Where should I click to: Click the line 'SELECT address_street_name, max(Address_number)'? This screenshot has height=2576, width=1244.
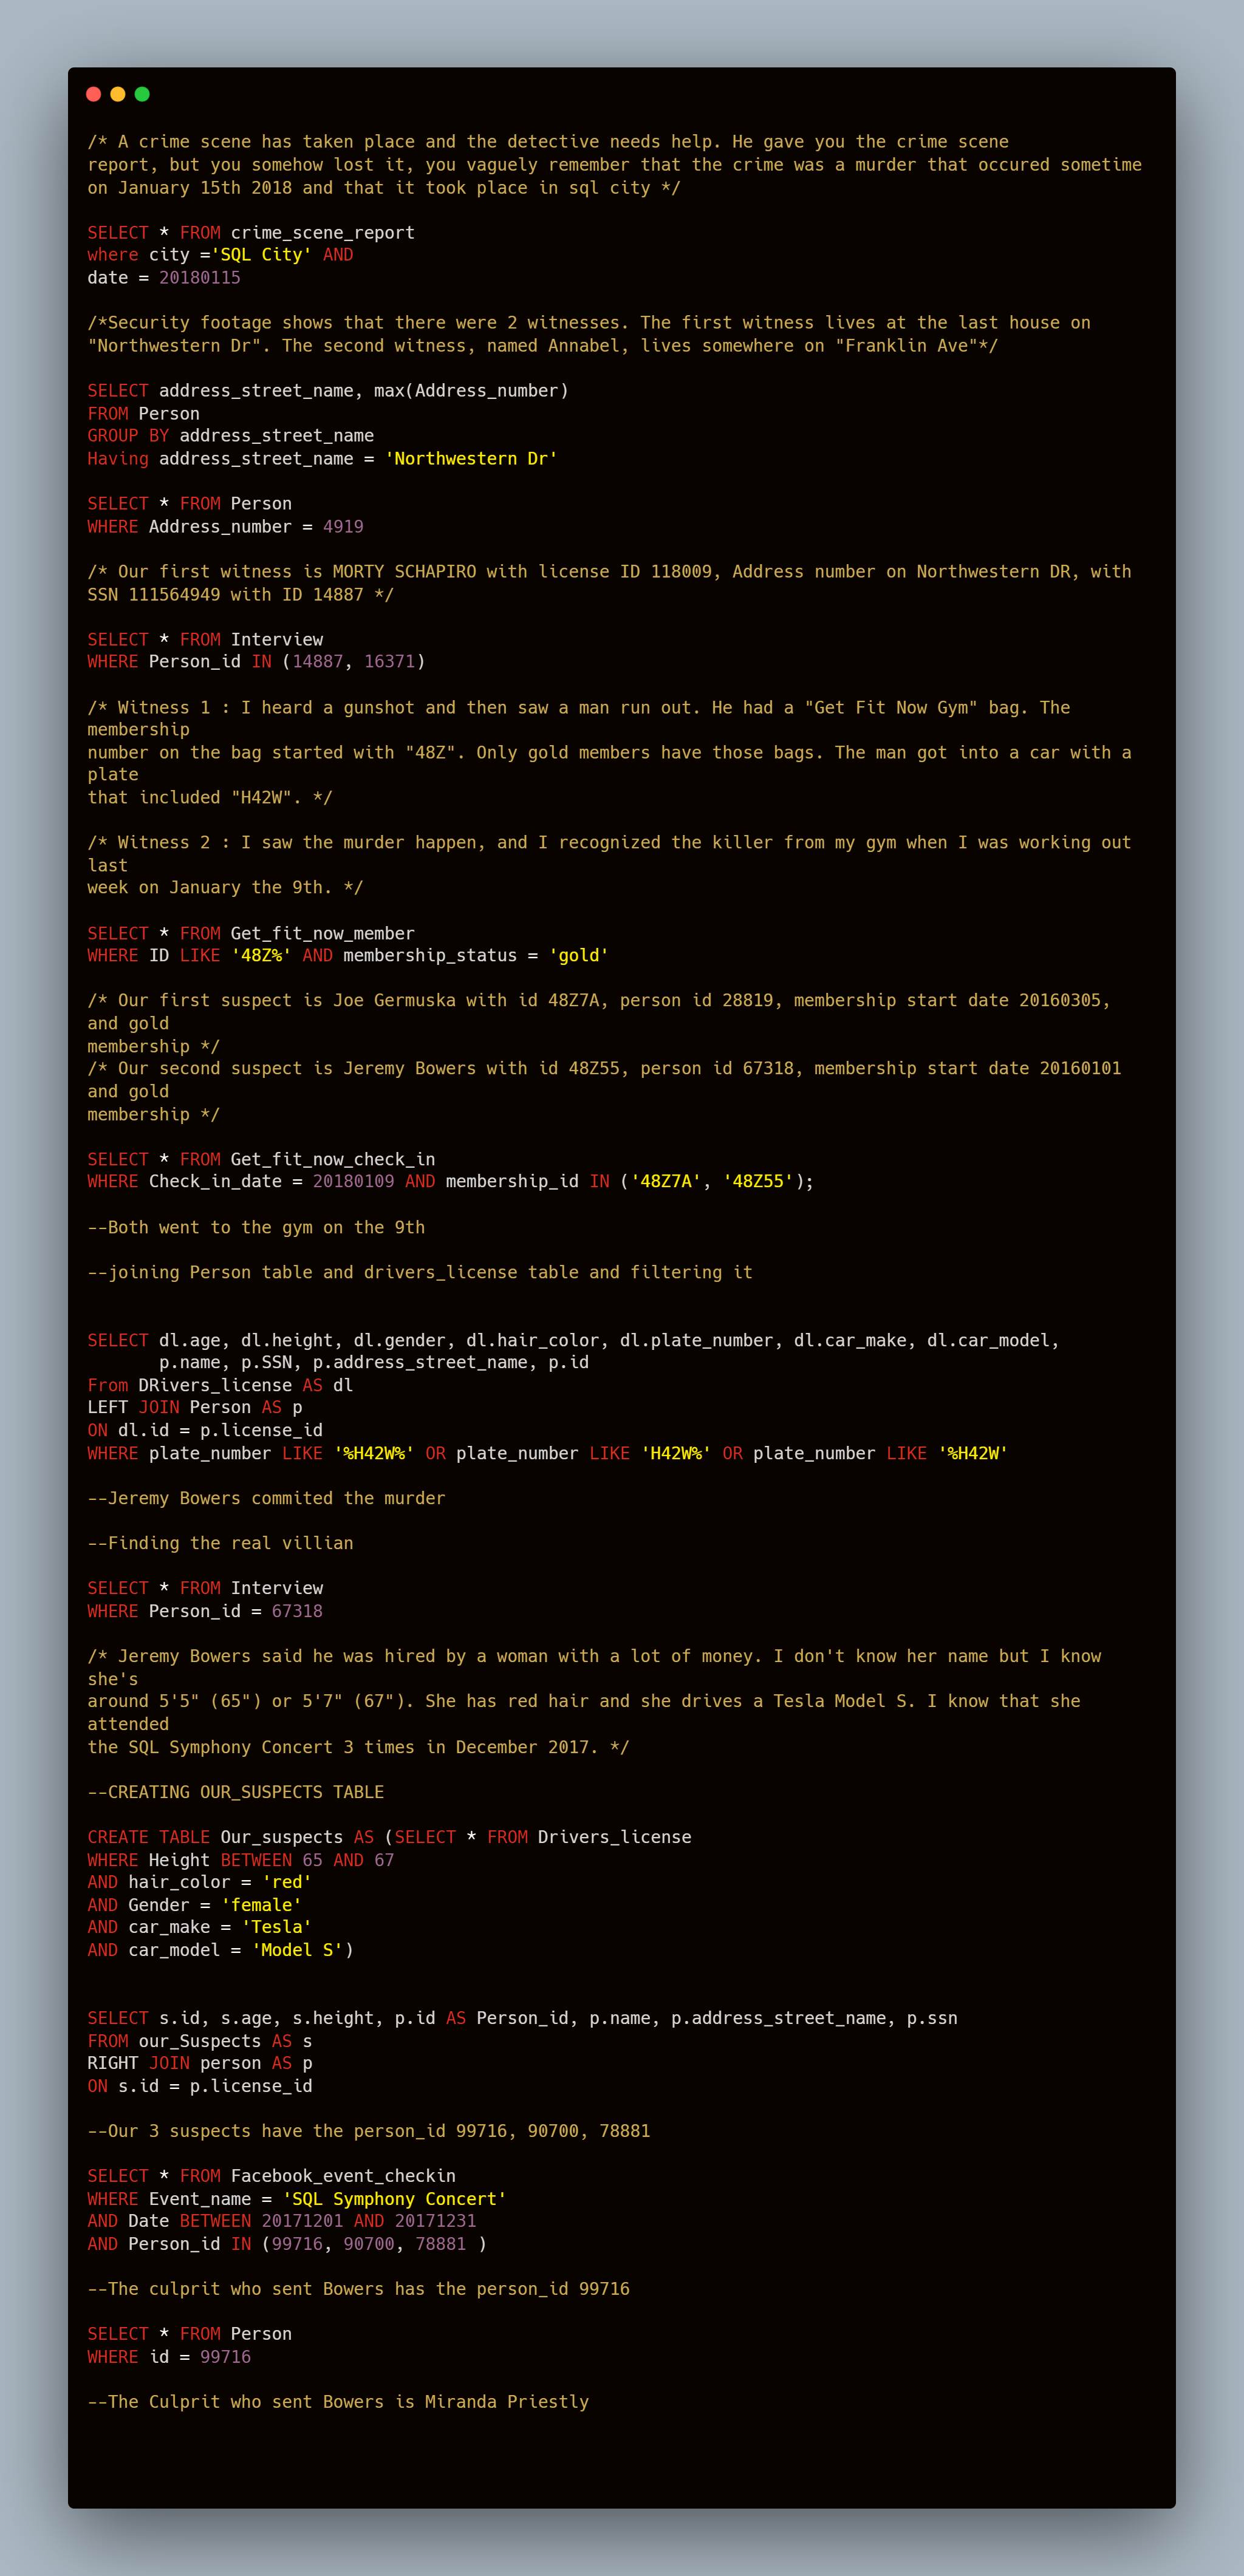click(x=328, y=390)
